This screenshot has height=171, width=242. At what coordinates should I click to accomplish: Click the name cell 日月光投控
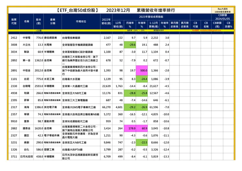click(x=26, y=157)
